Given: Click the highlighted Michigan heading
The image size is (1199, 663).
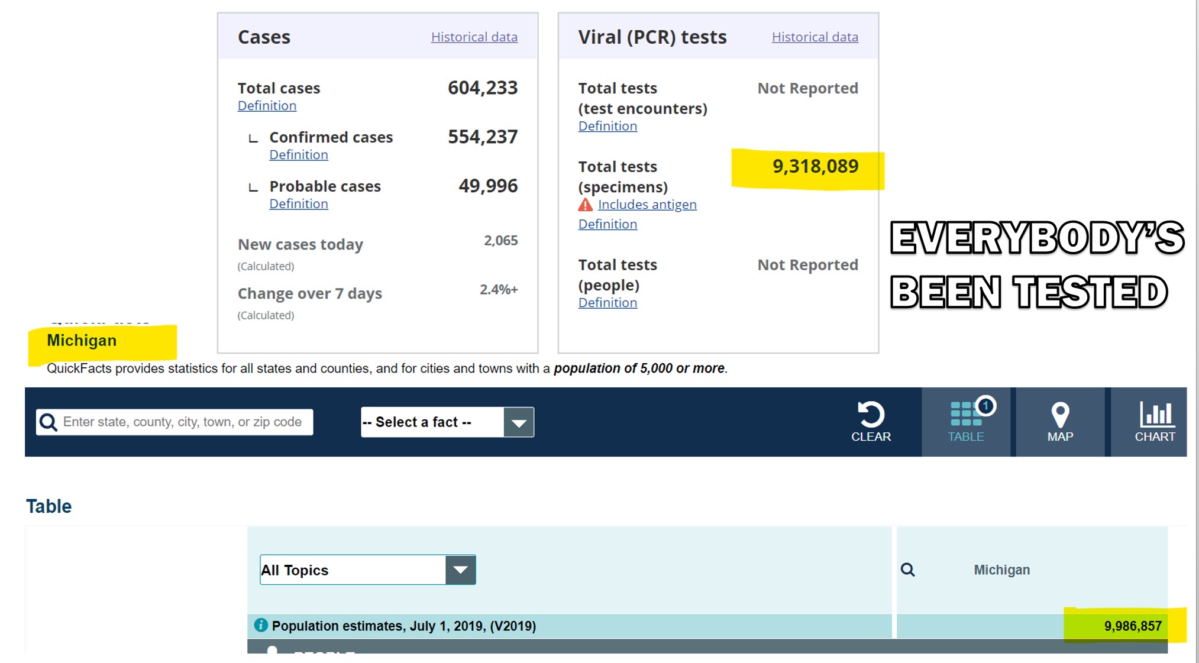Looking at the screenshot, I should click(82, 341).
